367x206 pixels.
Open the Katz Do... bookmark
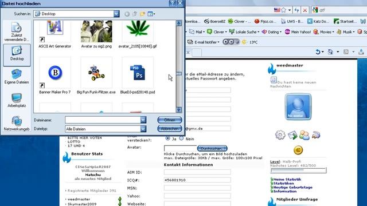[x=318, y=21]
